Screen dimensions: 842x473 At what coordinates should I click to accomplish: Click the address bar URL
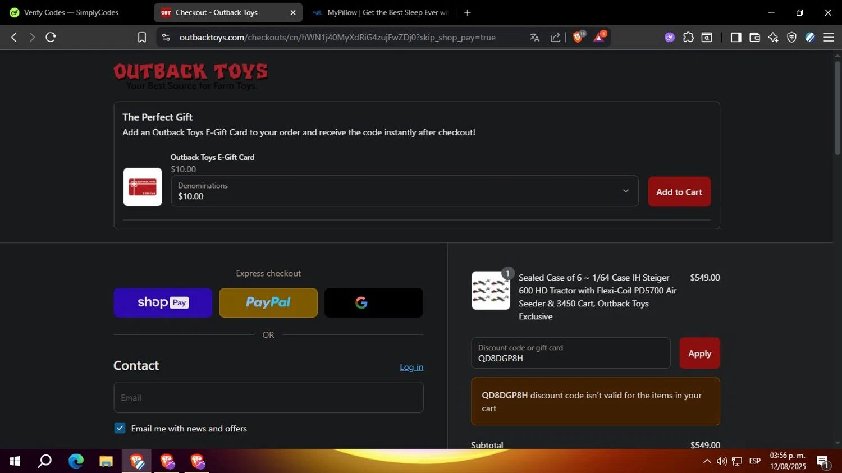click(337, 37)
